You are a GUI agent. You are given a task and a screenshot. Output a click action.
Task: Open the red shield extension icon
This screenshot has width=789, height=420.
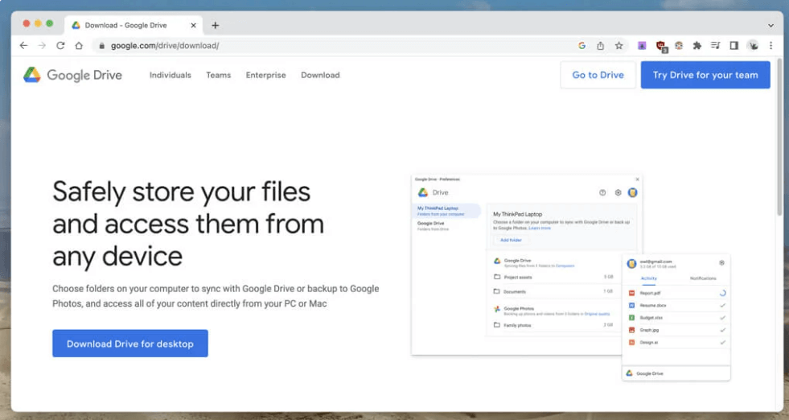click(661, 47)
